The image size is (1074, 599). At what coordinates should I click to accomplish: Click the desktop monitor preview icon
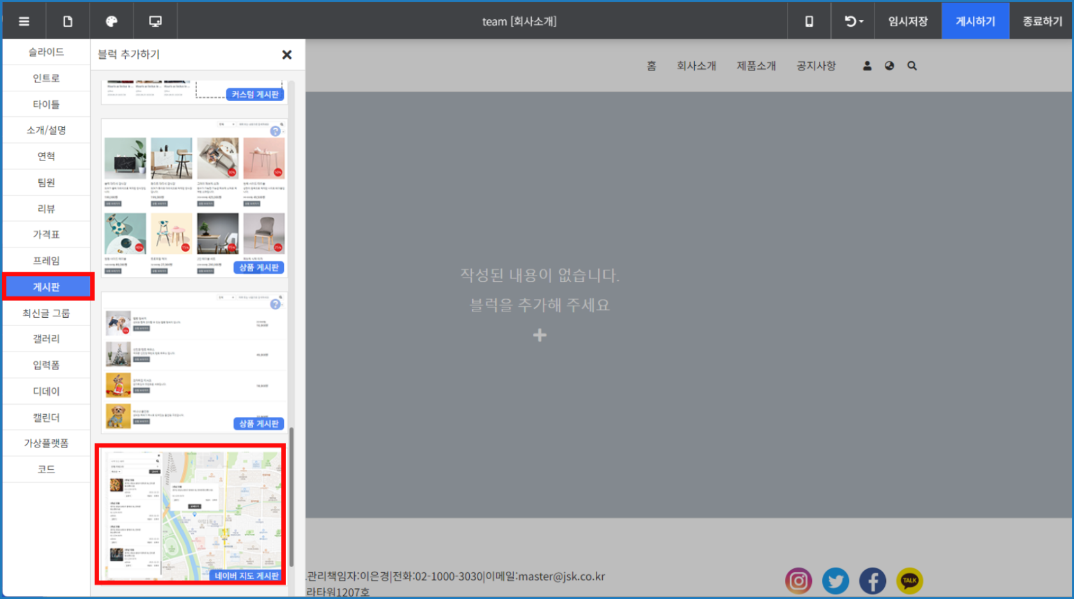click(x=155, y=21)
